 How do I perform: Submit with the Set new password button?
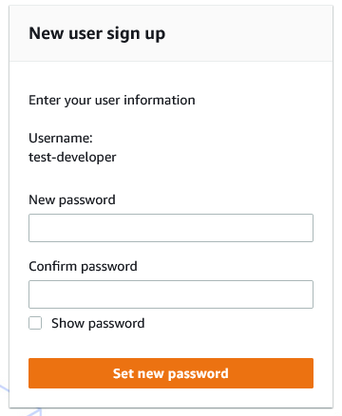click(171, 373)
